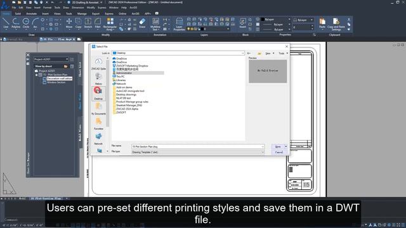Click the No Valid Preview thumbnail area
The height and width of the screenshot is (228, 406).
268,72
